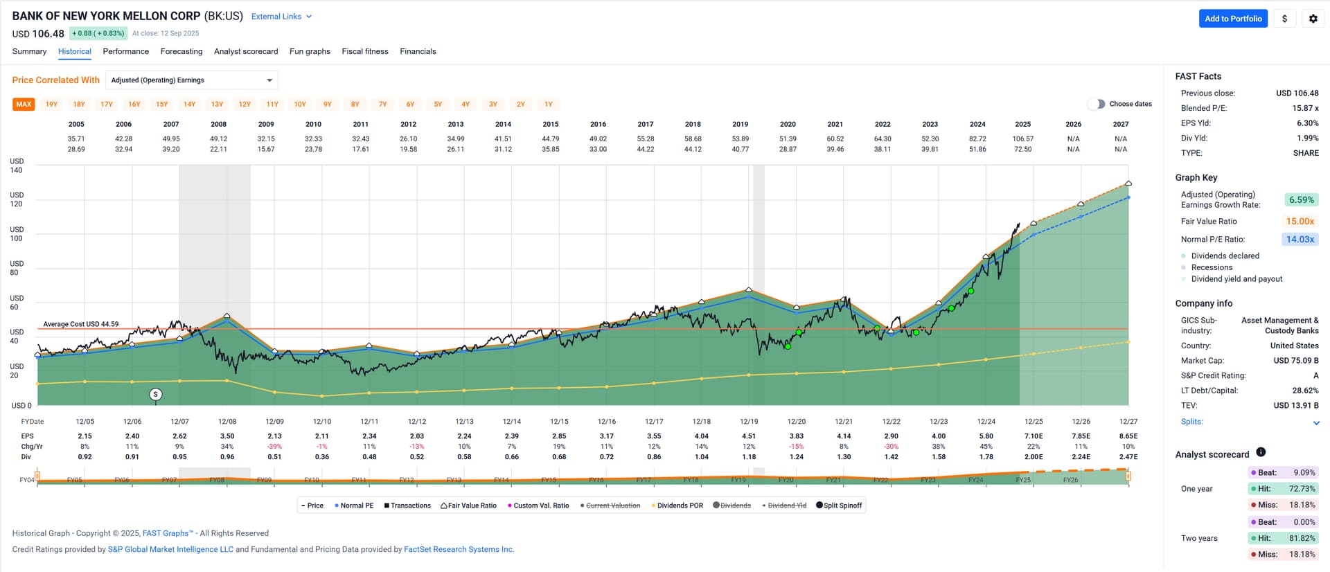
Task: Open the Fiscal fitness tab
Action: (x=364, y=51)
